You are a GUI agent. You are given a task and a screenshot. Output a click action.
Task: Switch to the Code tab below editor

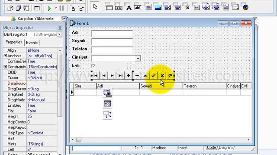tap(211, 148)
